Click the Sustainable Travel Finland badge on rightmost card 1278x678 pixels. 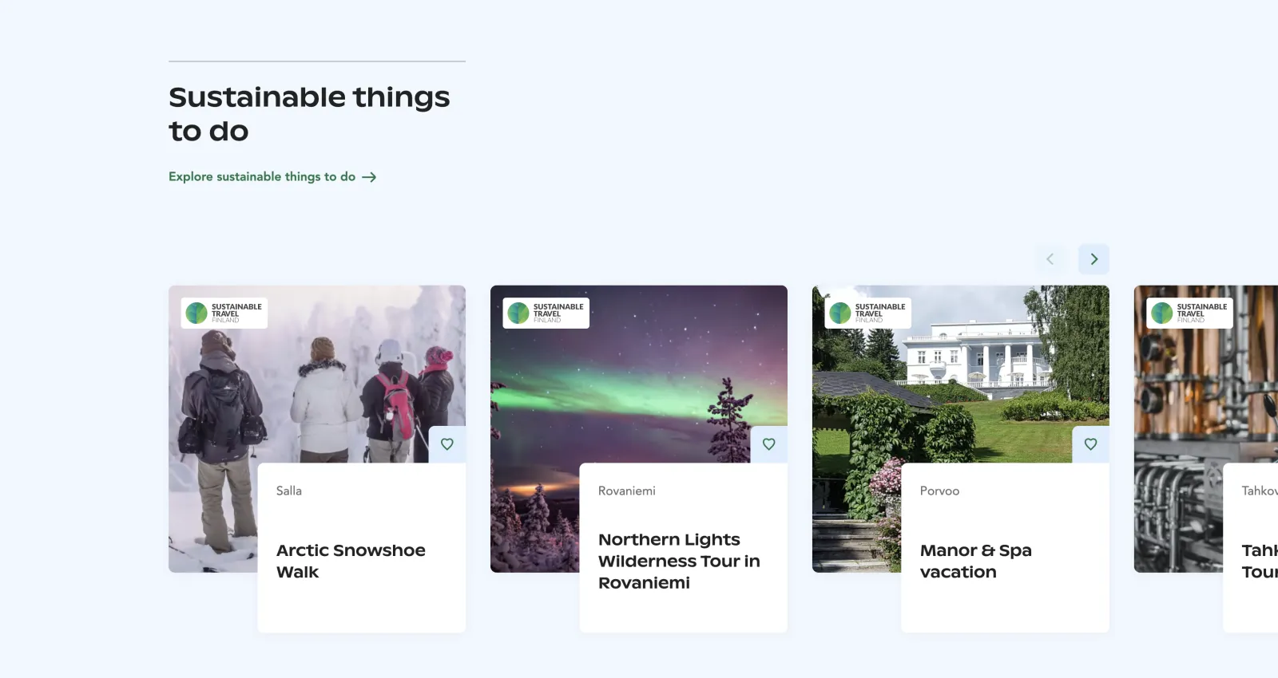[x=1189, y=312]
